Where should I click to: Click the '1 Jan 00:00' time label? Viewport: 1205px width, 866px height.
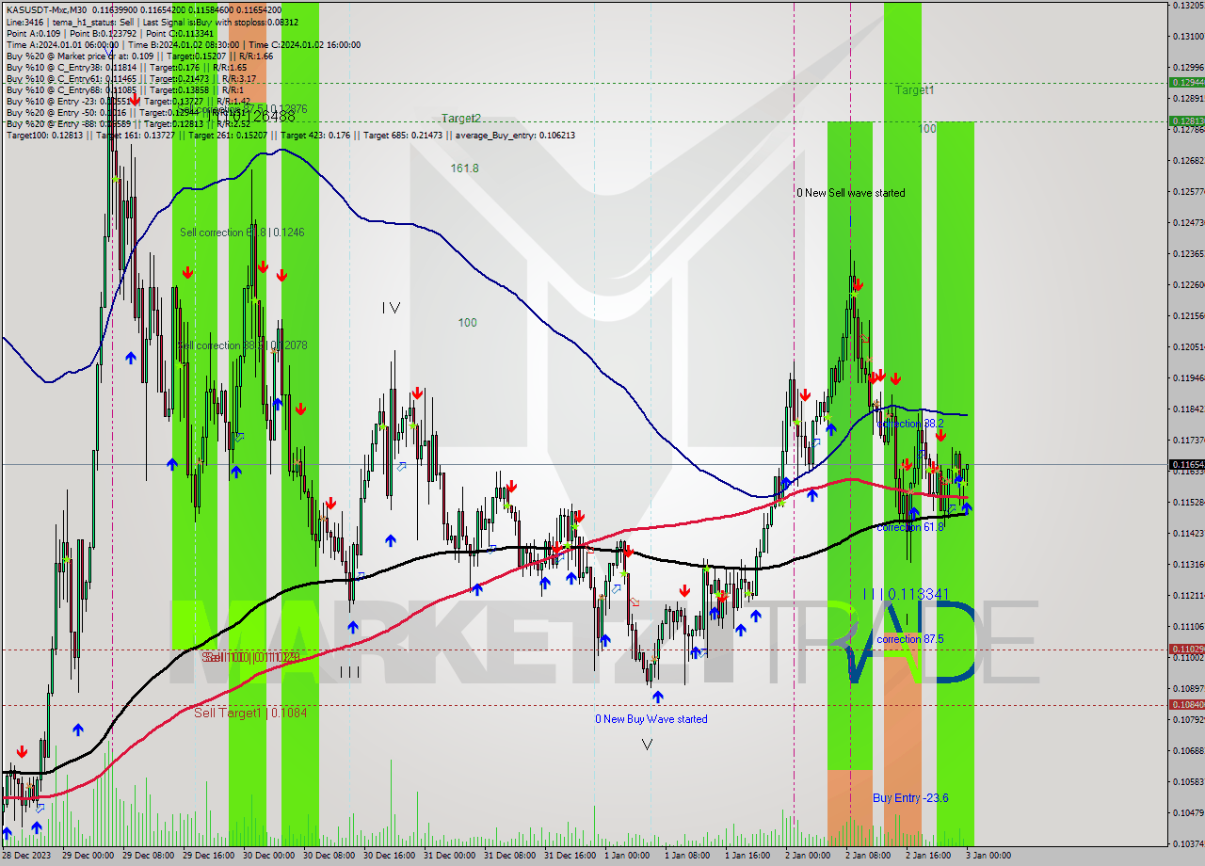click(x=627, y=856)
